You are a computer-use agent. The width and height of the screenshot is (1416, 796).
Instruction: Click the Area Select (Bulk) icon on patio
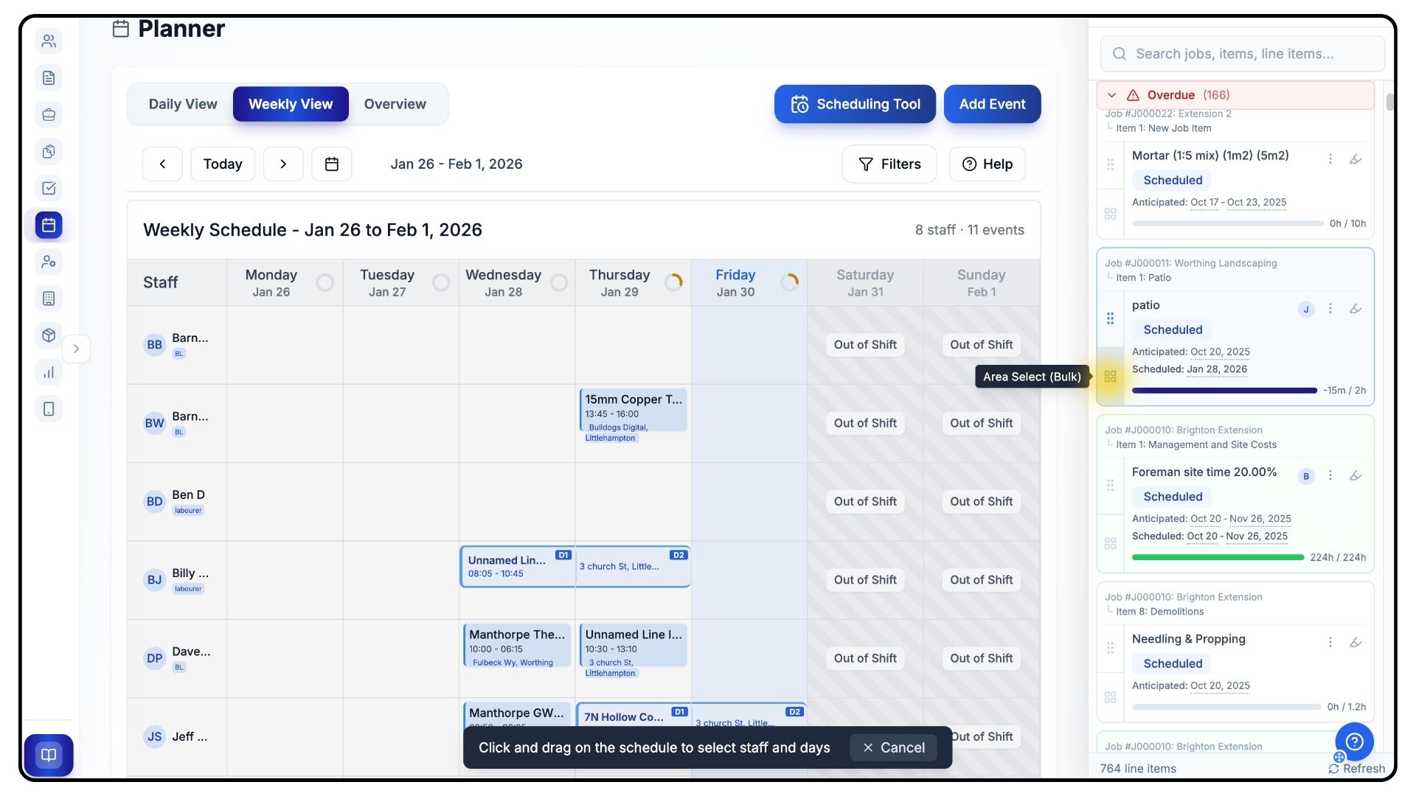point(1110,377)
